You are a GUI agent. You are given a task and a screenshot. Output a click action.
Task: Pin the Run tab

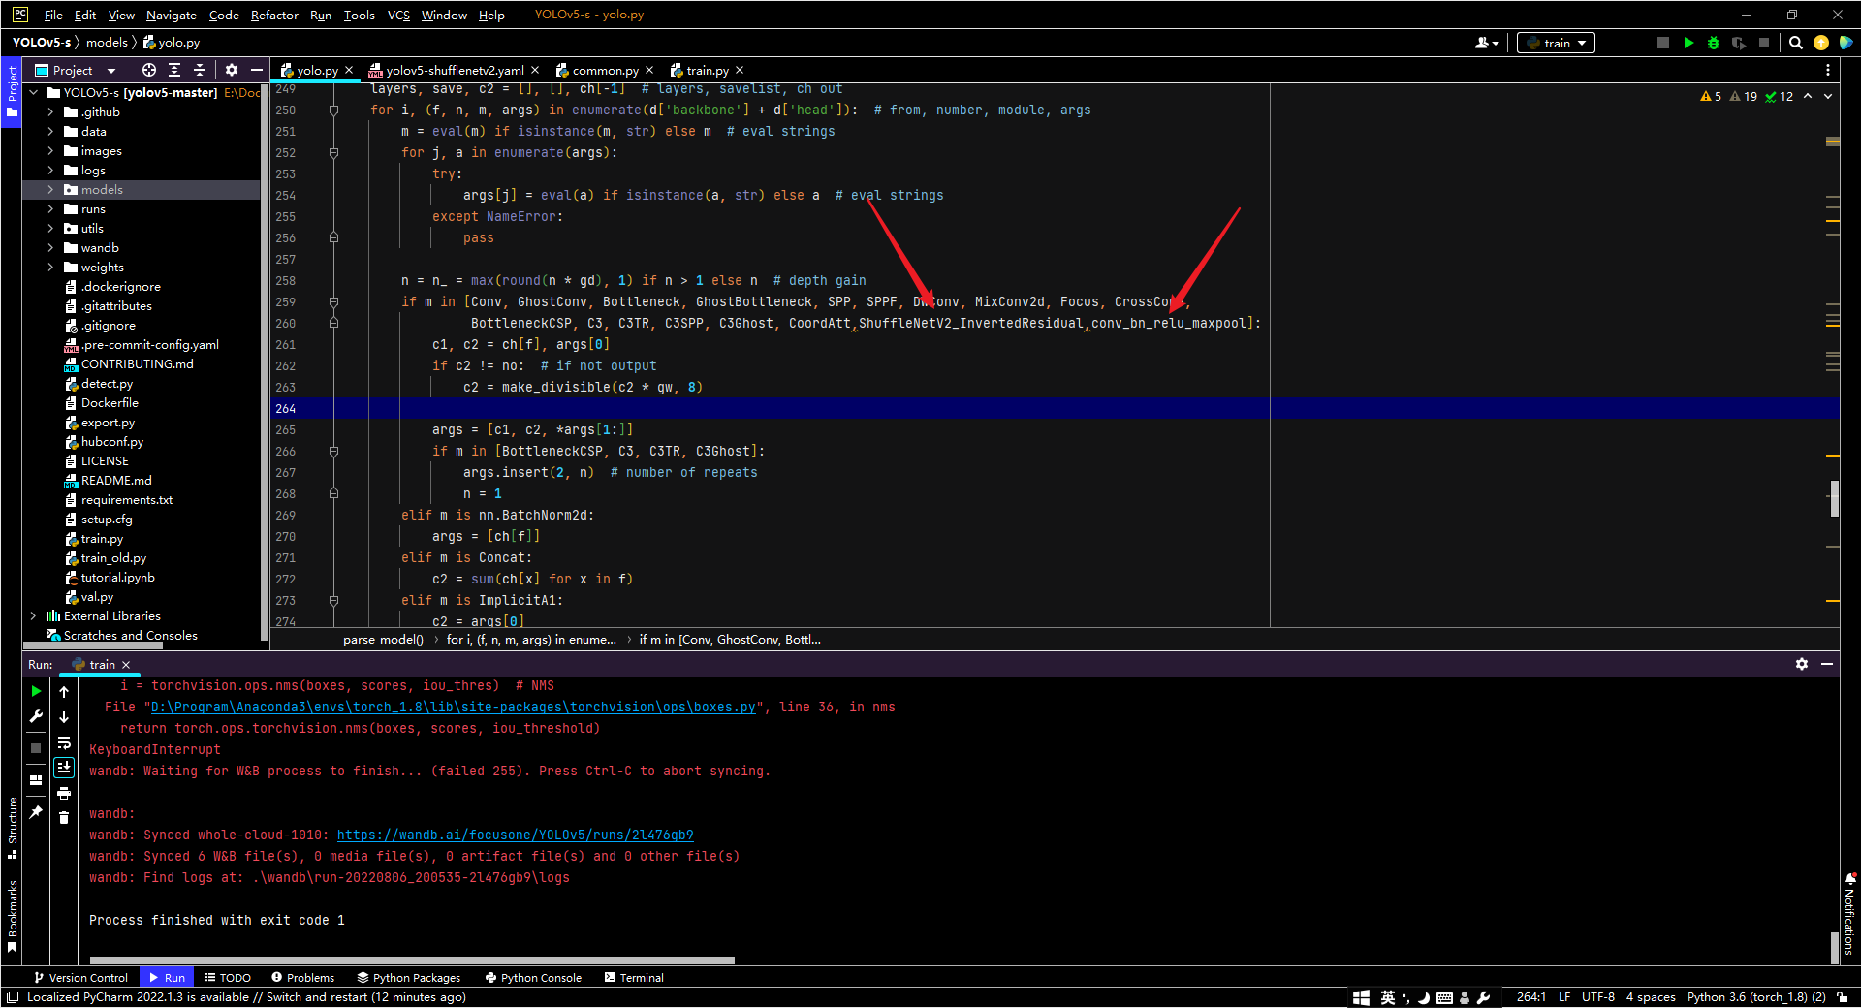click(36, 812)
